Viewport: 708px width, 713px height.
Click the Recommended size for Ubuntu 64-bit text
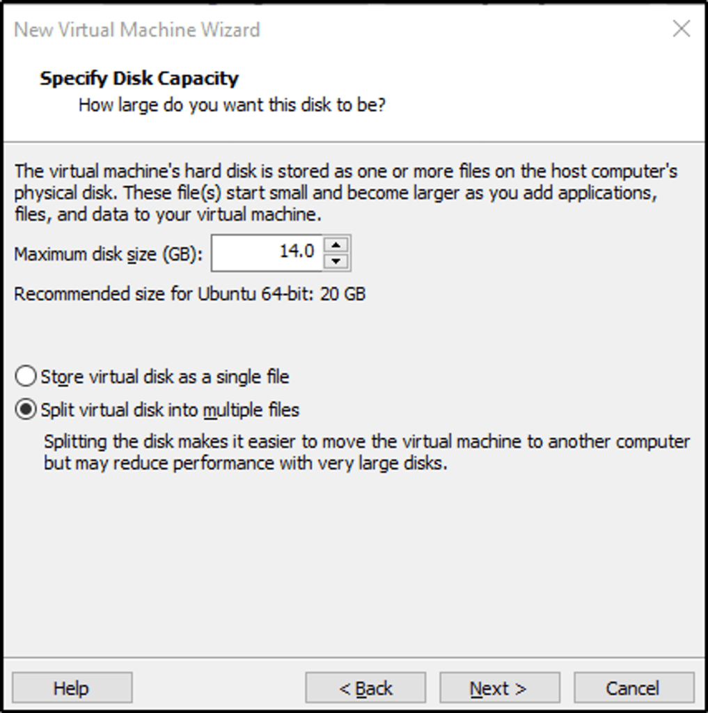tap(189, 294)
